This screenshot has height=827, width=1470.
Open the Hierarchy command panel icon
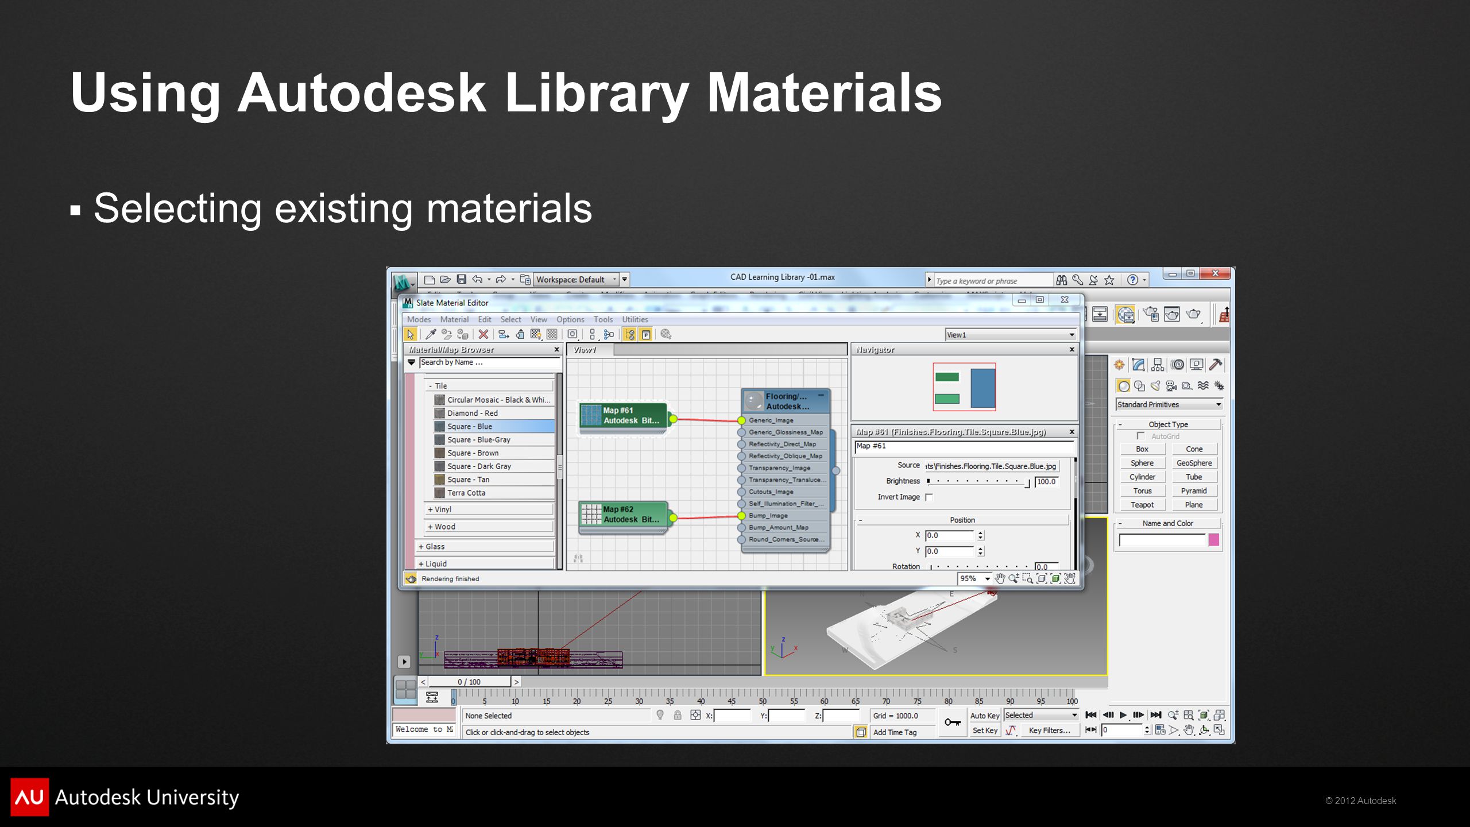click(x=1158, y=365)
